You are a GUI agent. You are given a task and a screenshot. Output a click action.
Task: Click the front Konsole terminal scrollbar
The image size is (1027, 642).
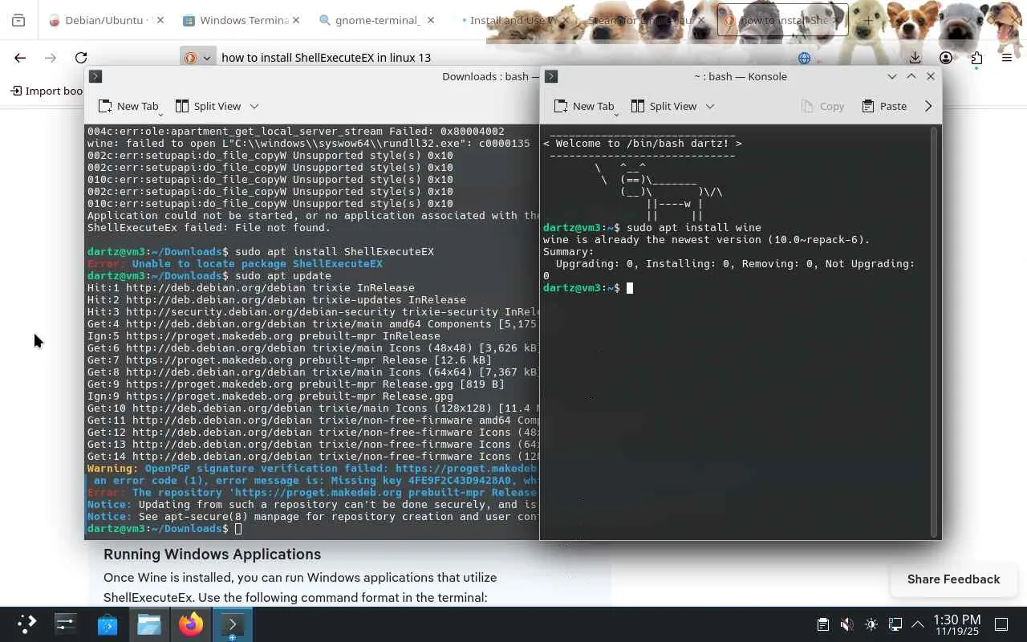point(933,331)
